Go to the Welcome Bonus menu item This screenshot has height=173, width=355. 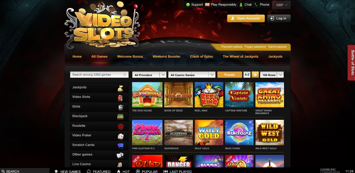click(130, 57)
